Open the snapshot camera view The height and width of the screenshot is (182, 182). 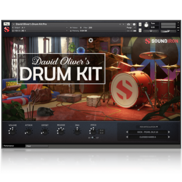click(x=128, y=24)
